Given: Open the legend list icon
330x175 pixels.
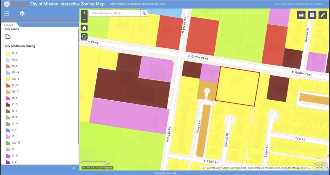Looking at the screenshot, I should pyautogui.click(x=7, y=14).
